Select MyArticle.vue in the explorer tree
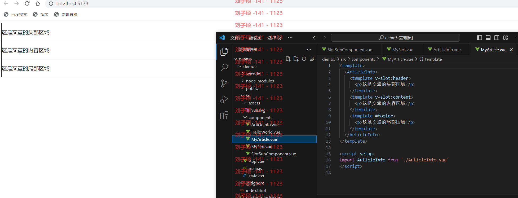The image size is (518, 198). point(274,139)
